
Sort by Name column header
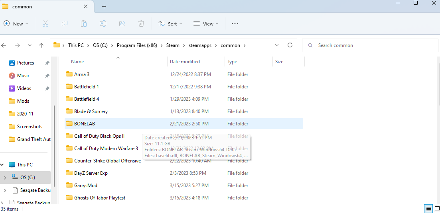[77, 62]
